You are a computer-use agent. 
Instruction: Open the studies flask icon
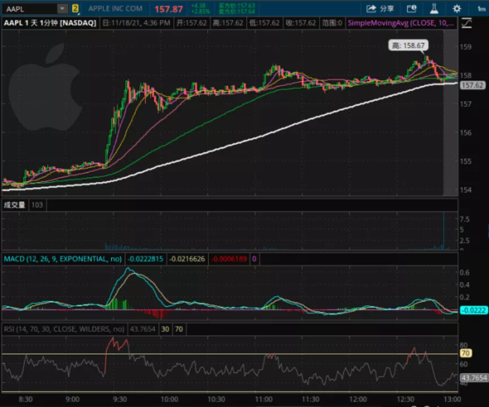click(x=434, y=8)
